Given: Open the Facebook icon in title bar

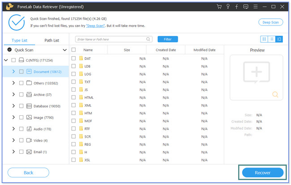Looking at the screenshot, I should [x=237, y=7].
